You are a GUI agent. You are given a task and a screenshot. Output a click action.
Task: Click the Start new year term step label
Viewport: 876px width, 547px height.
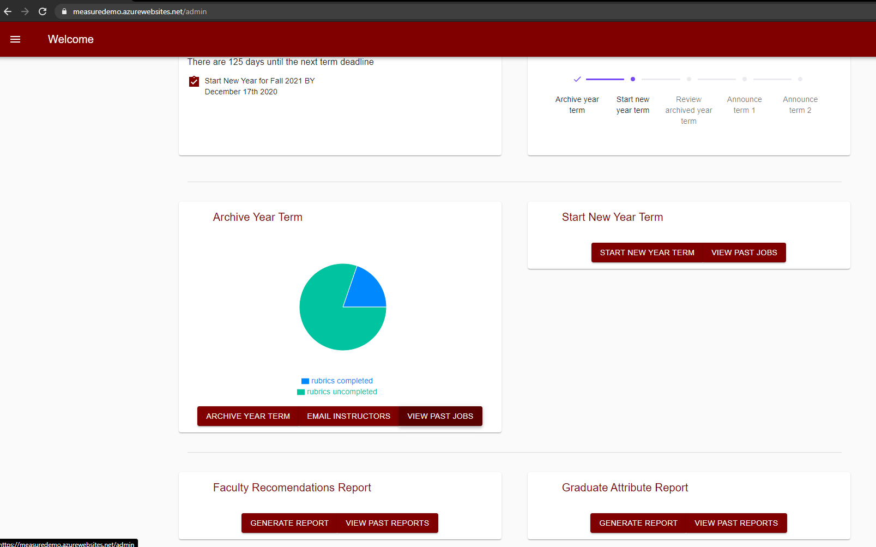[x=633, y=105]
